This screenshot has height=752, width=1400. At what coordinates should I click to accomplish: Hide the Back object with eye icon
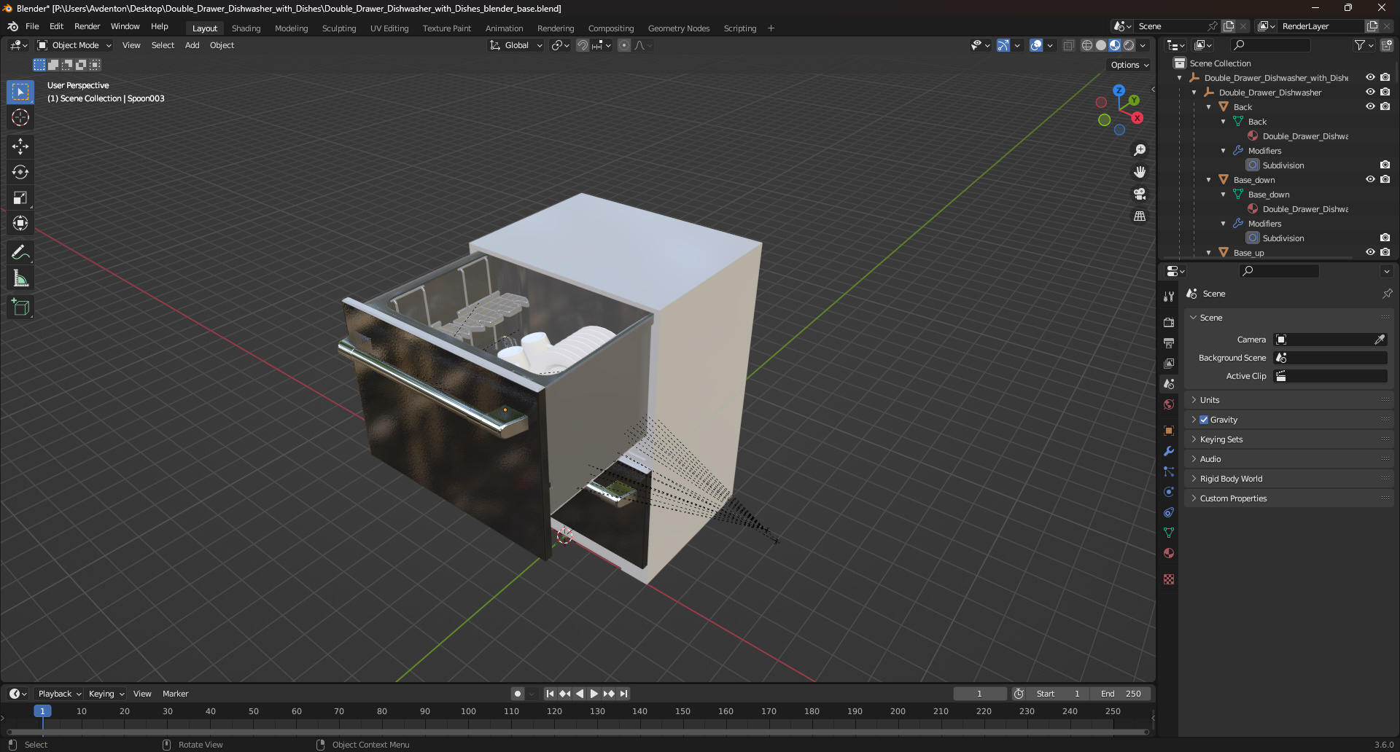click(1370, 106)
